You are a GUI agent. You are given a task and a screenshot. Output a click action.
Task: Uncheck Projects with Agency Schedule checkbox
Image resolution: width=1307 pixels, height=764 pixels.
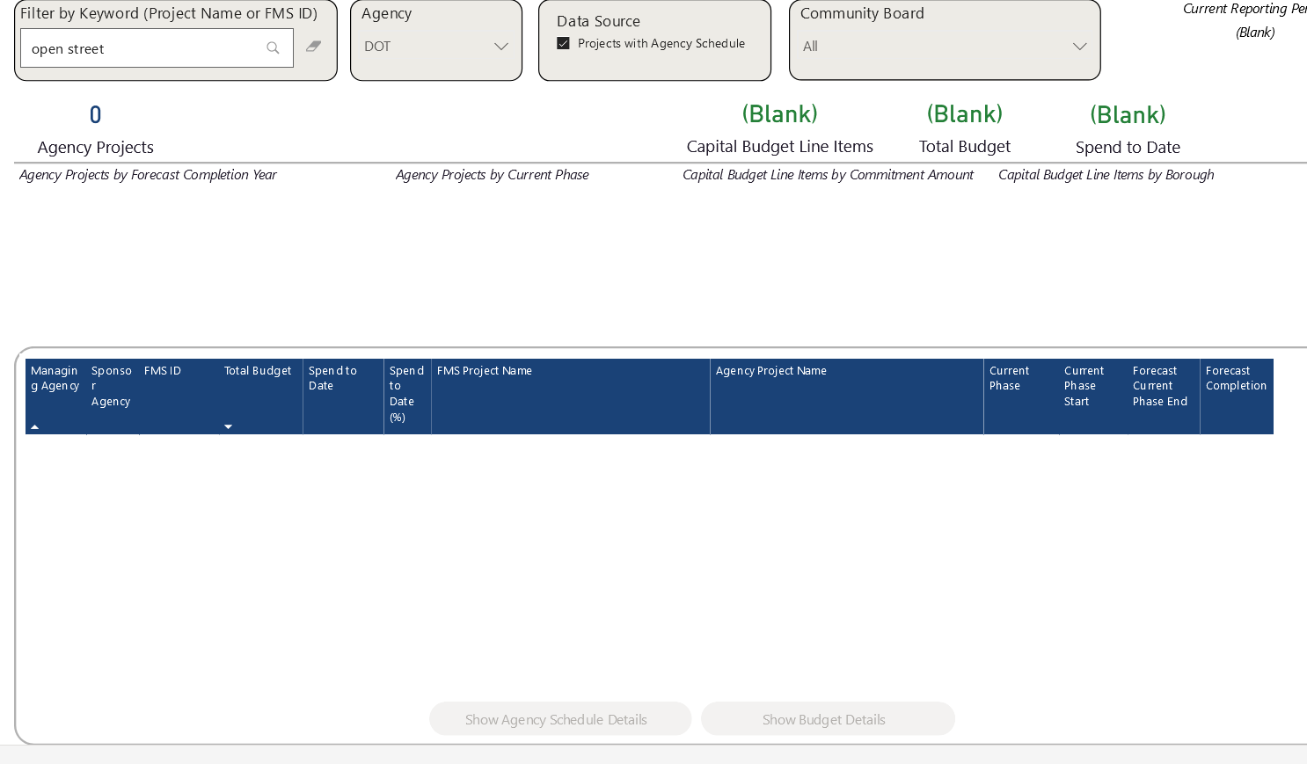click(x=563, y=43)
